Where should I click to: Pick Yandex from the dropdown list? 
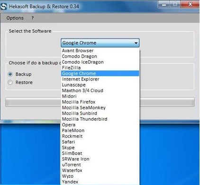pyautogui.click(x=100, y=182)
